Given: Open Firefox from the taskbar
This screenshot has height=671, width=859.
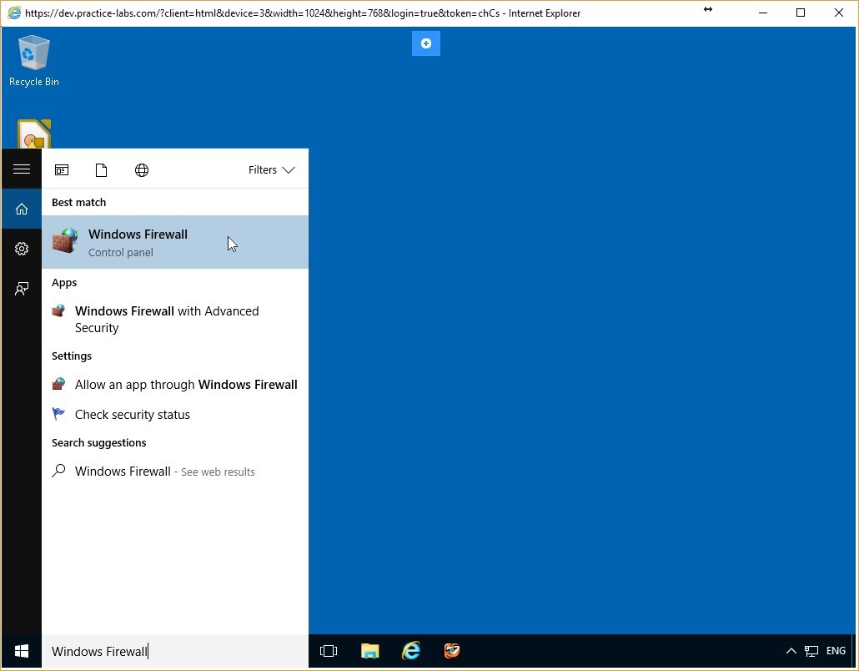Looking at the screenshot, I should pos(452,651).
